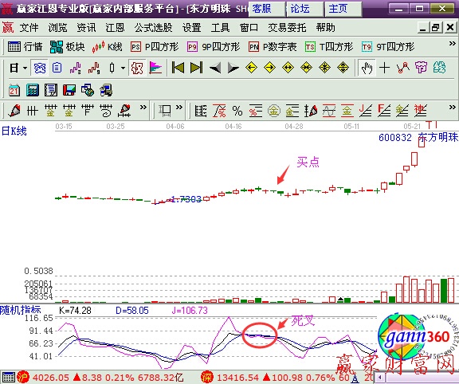Open the P四方形 tool
This screenshot has height=384, width=459.
pos(155,47)
